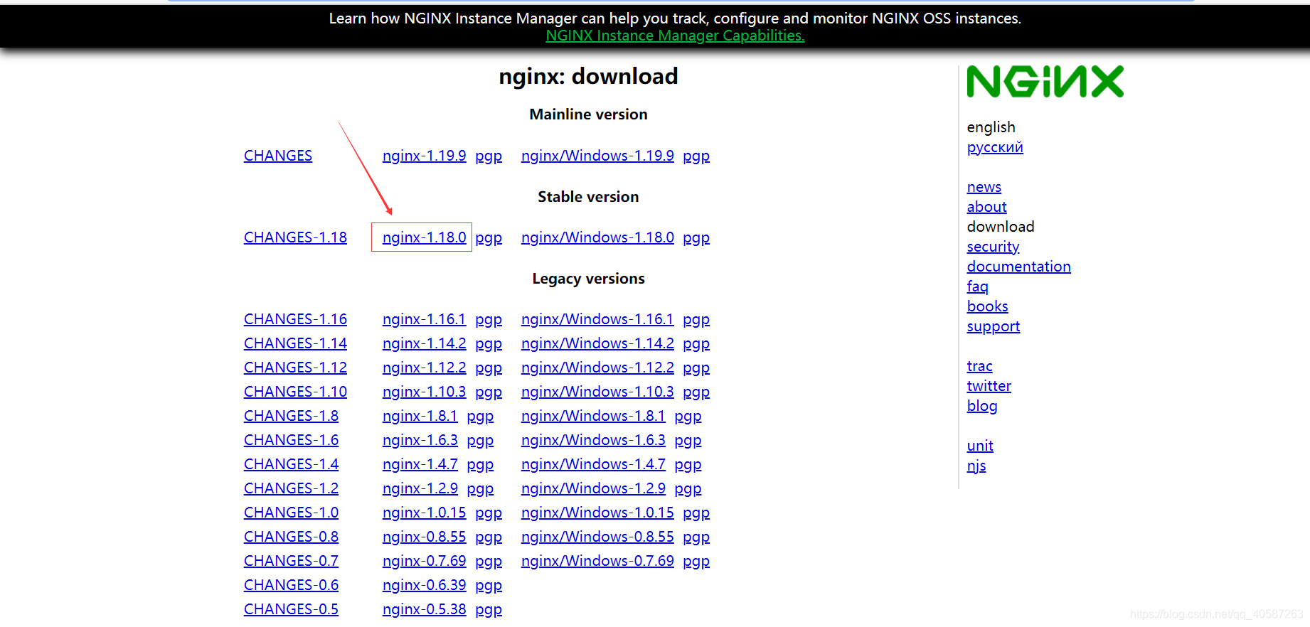The image size is (1310, 627).
Task: Download nginx-1.14.2 source
Action: (425, 343)
